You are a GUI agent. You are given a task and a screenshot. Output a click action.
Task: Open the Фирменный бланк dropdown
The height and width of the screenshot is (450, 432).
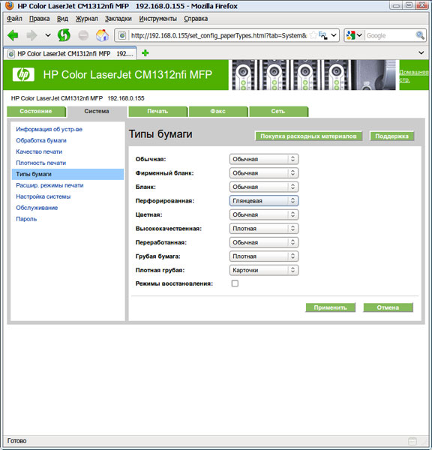(264, 173)
